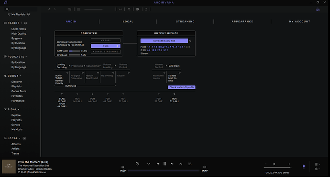330x177 pixels.
Task: Open Spl rate limit settings circle icon
Action: tap(179, 73)
